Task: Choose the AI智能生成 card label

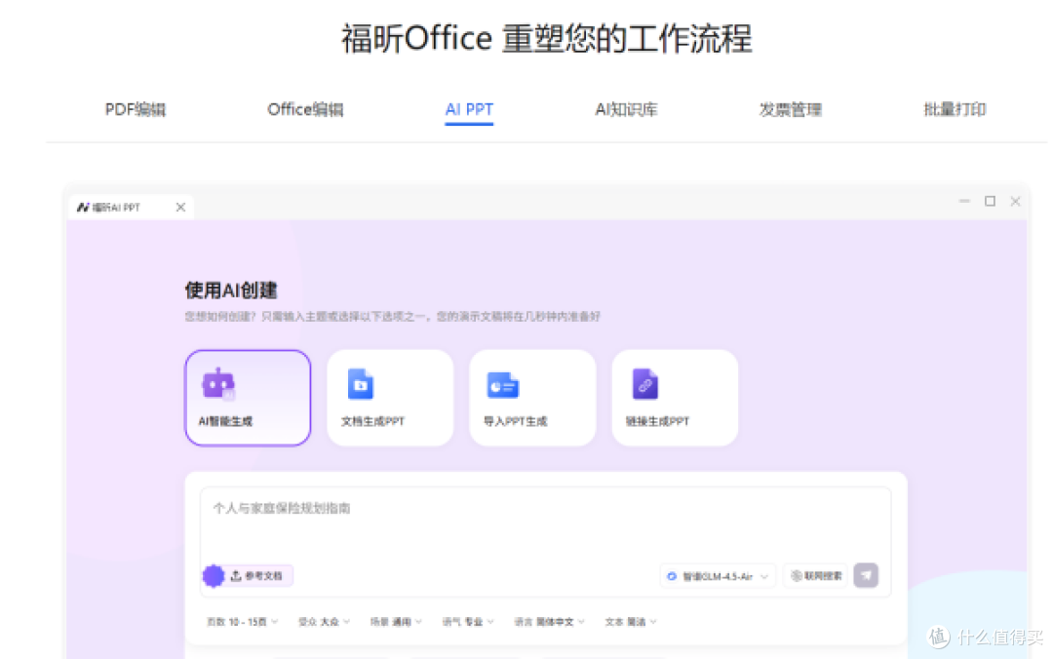Action: pos(225,421)
